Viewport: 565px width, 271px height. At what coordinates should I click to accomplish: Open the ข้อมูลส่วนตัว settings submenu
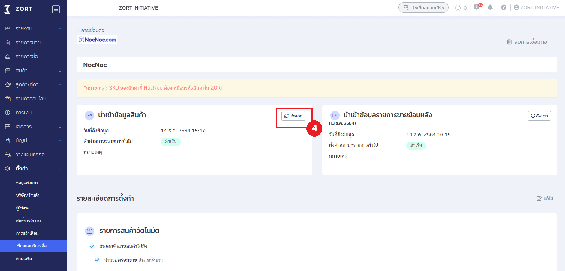point(27,183)
